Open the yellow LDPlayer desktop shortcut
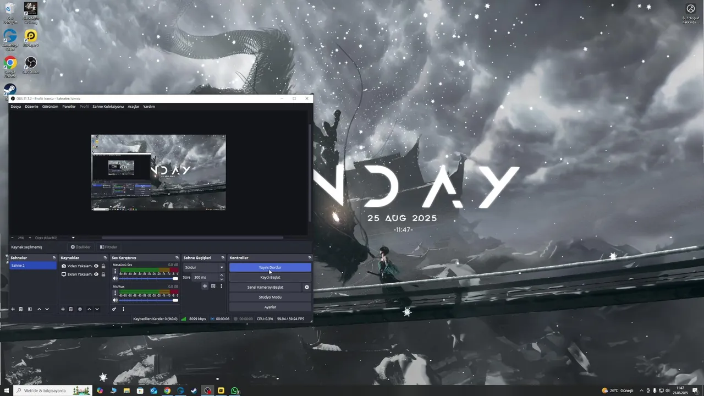The image size is (704, 396). pos(31,38)
